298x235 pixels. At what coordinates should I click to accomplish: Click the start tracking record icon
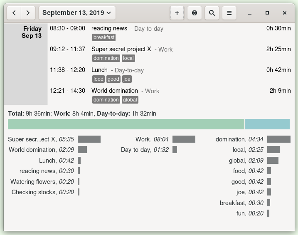pos(195,13)
